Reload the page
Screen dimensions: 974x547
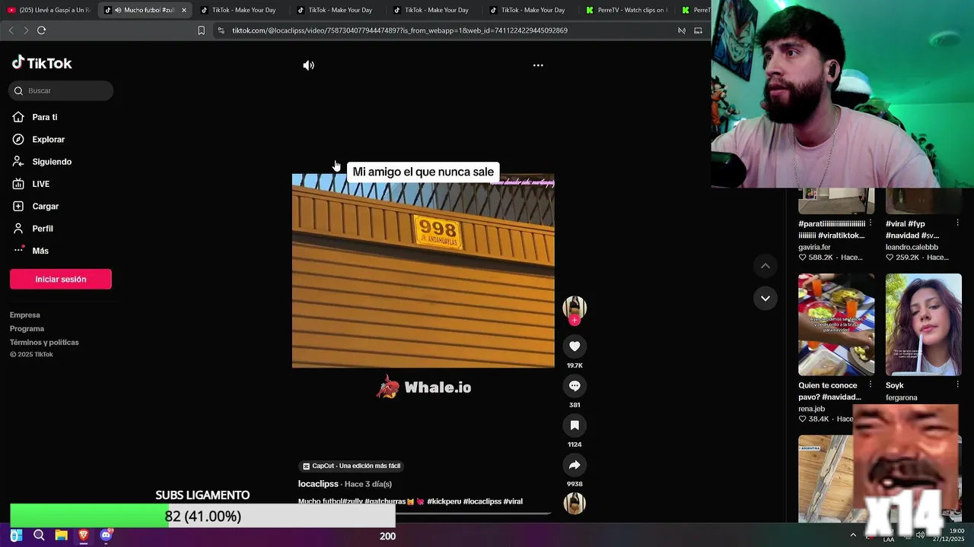pos(41,30)
